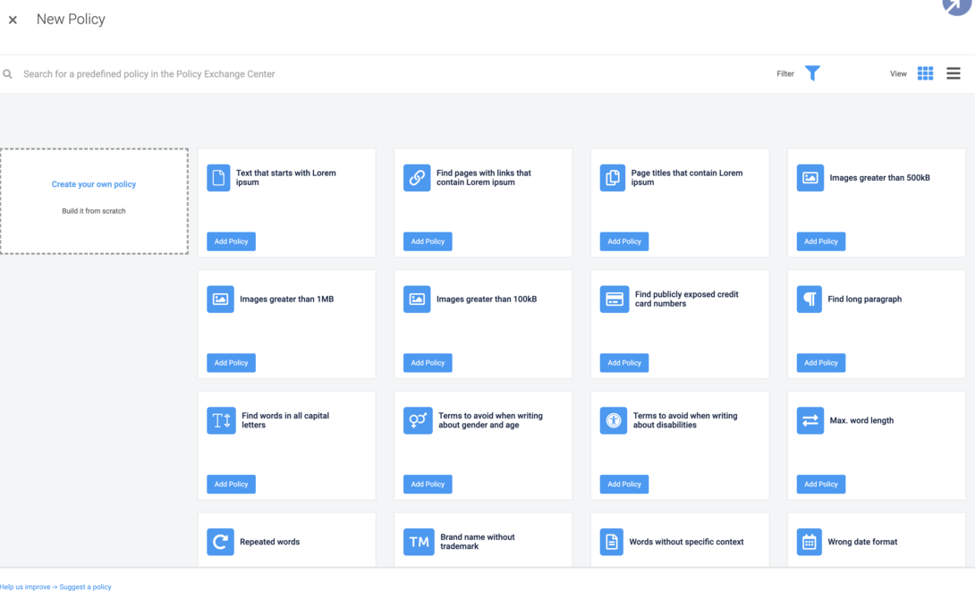Switch to grid View layout
This screenshot has height=608, width=975.
tap(925, 73)
